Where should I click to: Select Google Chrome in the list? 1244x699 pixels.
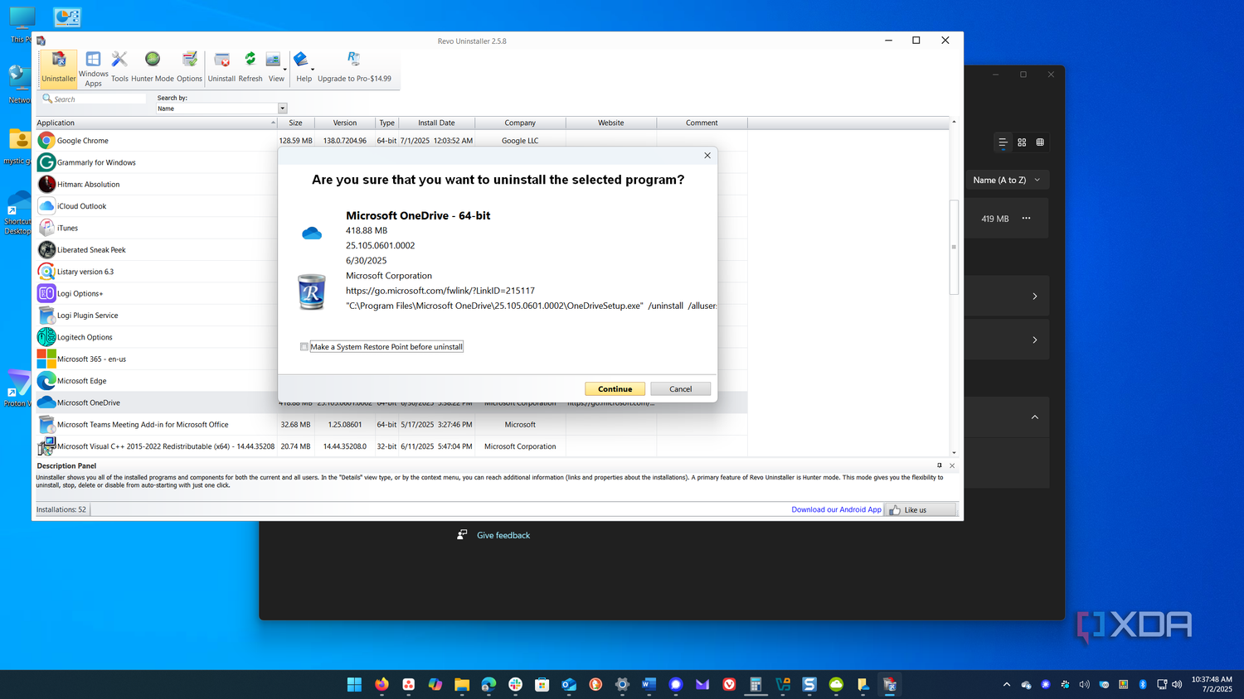156,141
